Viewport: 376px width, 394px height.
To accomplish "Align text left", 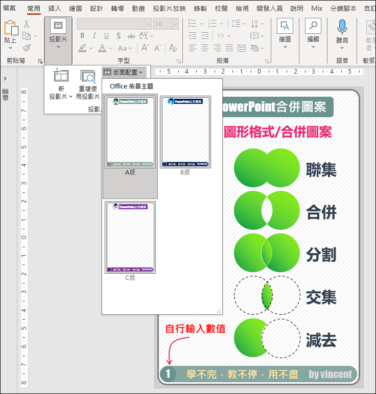I will 193,48.
